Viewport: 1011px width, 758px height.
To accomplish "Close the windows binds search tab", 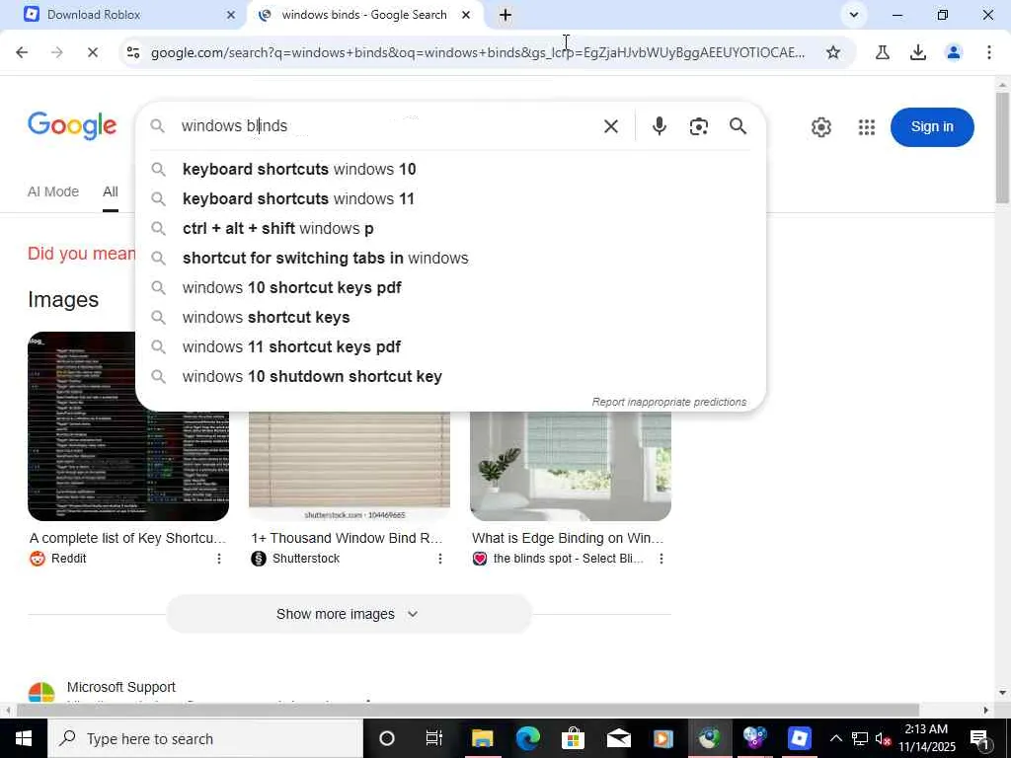I will (x=466, y=15).
